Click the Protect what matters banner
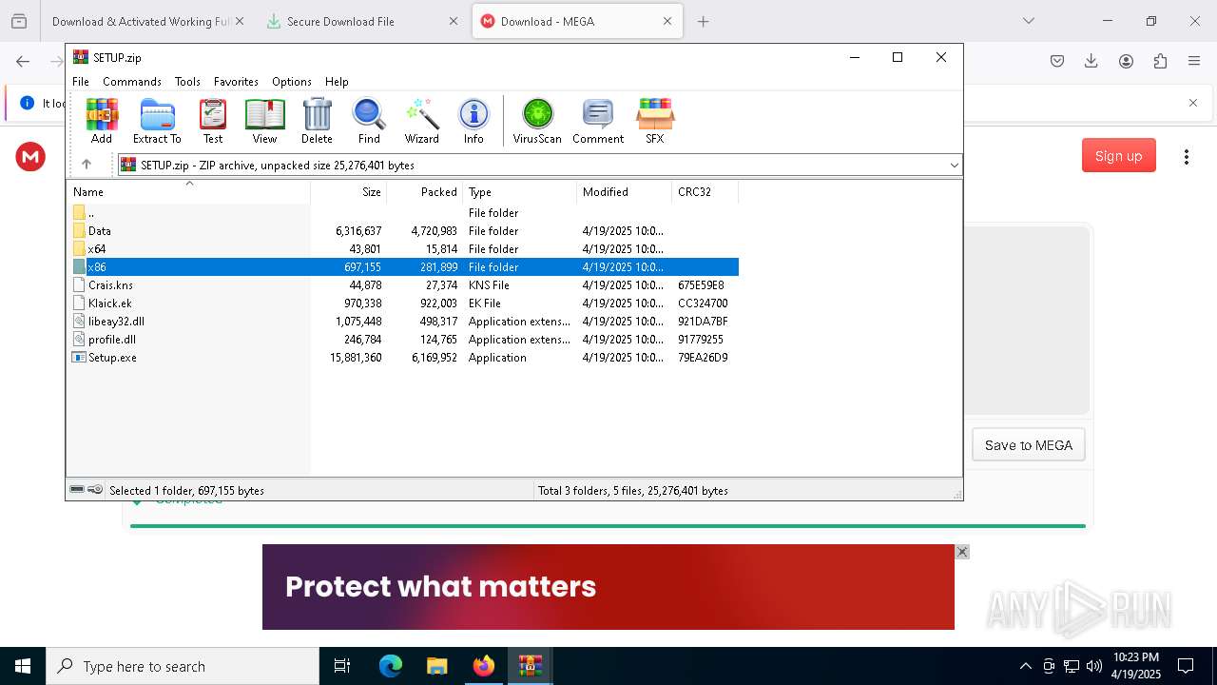The height and width of the screenshot is (685, 1217). point(608,587)
